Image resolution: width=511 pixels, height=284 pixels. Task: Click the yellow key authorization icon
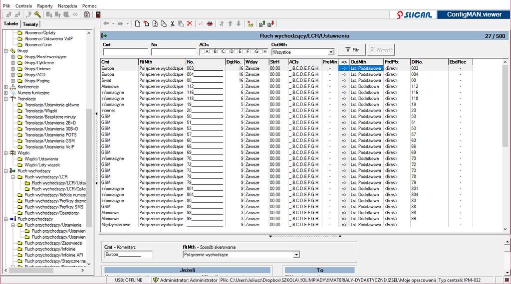point(37,14)
